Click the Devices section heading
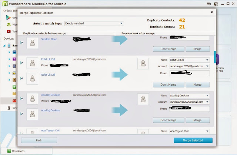This screenshot has height=155, width=237. click(9, 39)
